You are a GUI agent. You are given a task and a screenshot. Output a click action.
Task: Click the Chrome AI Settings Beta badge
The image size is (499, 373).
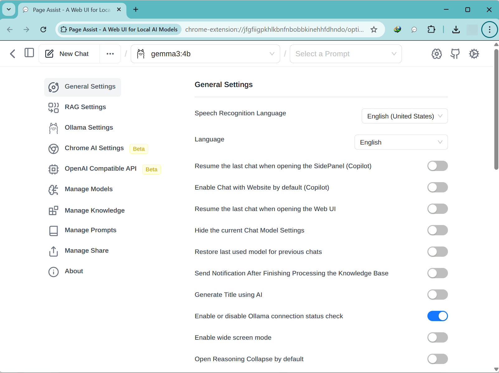139,149
